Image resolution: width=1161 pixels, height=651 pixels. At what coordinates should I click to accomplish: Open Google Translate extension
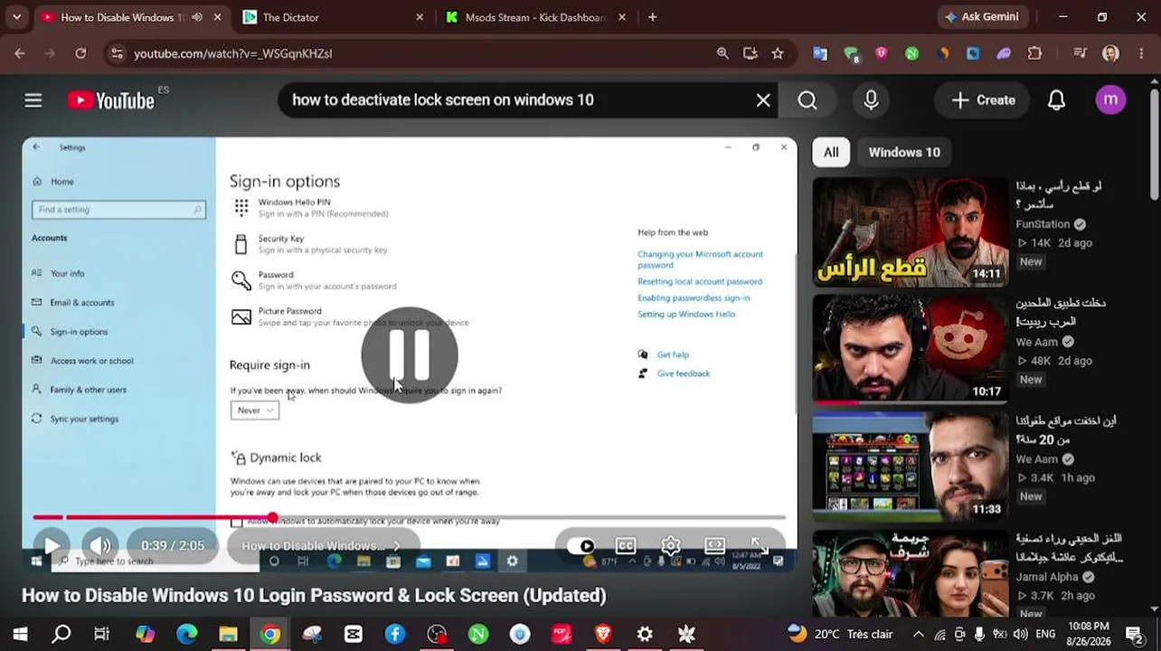[x=820, y=53]
